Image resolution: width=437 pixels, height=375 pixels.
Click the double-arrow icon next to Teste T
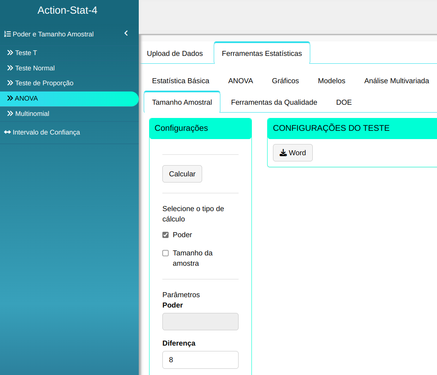pyautogui.click(x=10, y=53)
